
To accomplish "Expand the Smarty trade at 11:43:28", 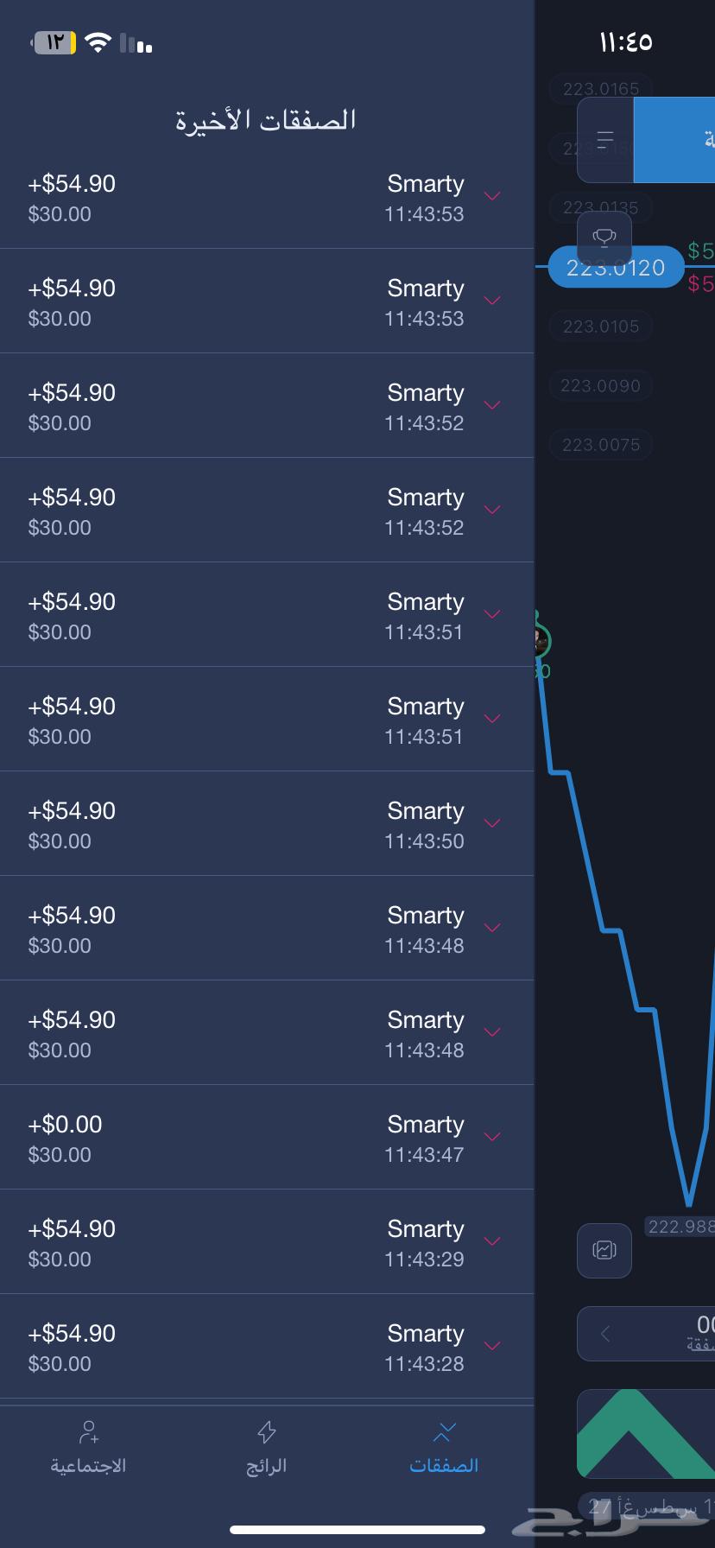I will [492, 1346].
